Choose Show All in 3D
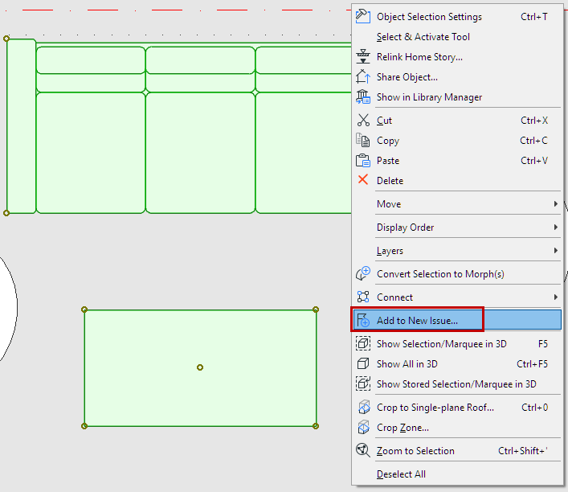This screenshot has height=492, width=568. coord(457,363)
